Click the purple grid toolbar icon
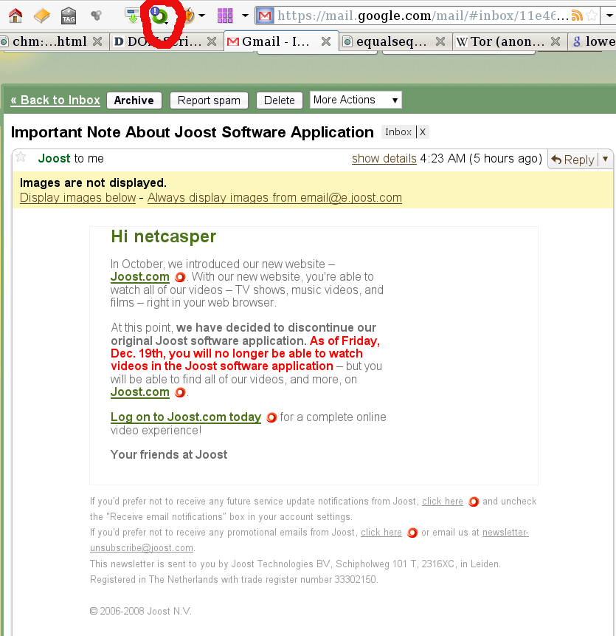The image size is (616, 636). click(225, 16)
